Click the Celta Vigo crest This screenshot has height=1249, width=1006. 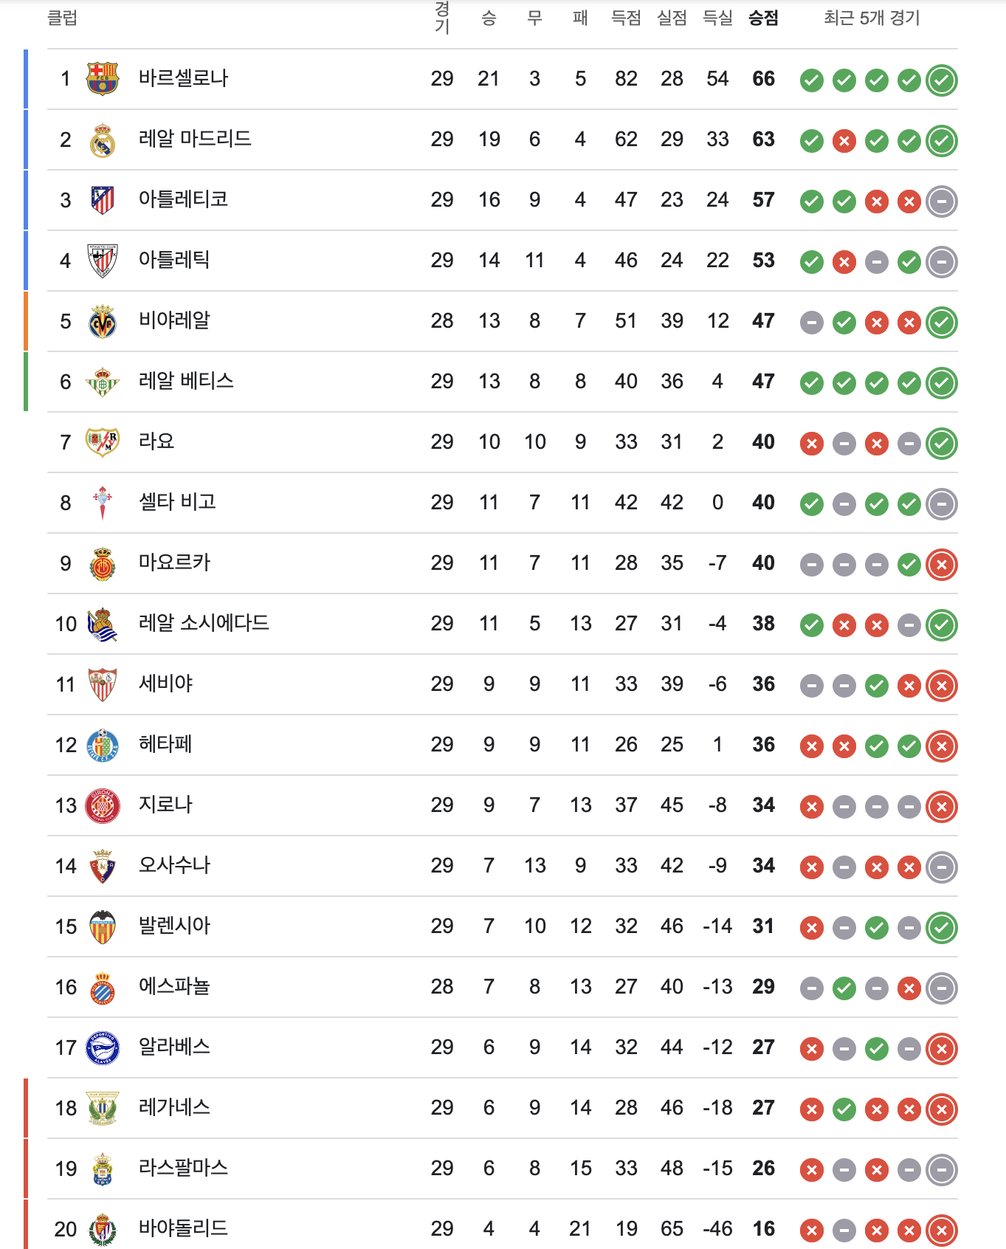(103, 503)
